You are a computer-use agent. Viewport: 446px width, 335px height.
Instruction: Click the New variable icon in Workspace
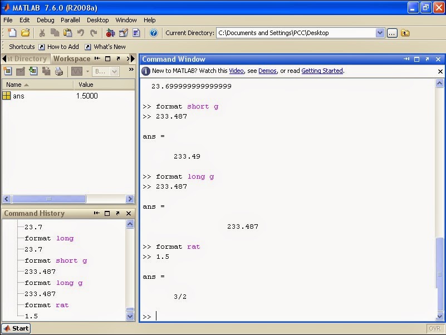click(8, 71)
